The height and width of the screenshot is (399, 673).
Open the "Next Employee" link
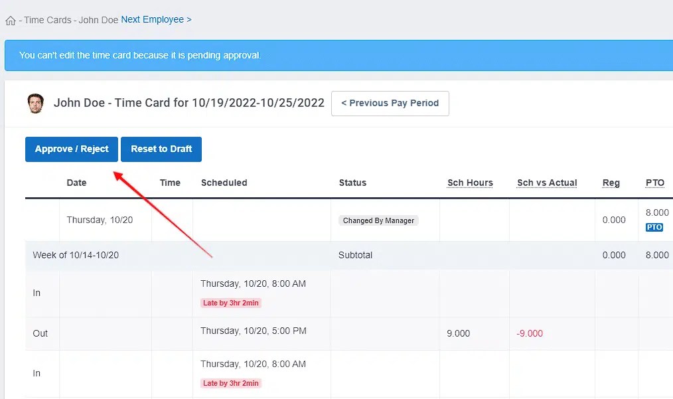point(153,19)
